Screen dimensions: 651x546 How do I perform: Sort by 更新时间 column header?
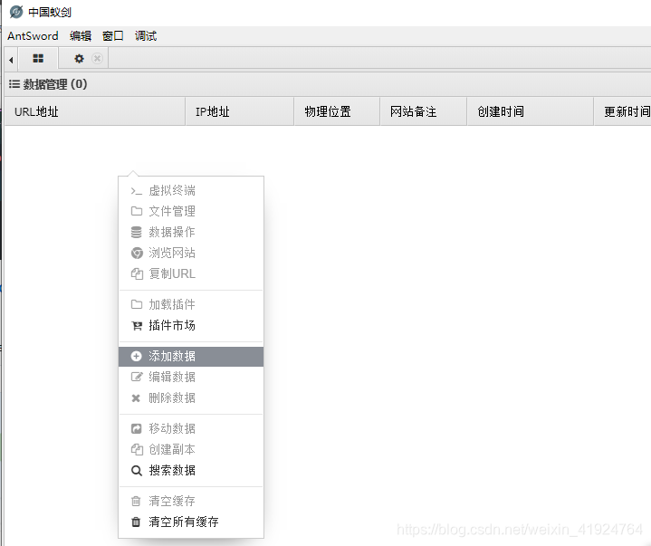pyautogui.click(x=622, y=111)
